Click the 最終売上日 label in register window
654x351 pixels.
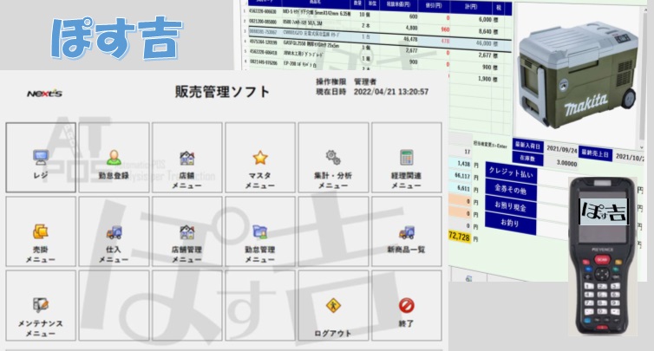click(x=597, y=153)
